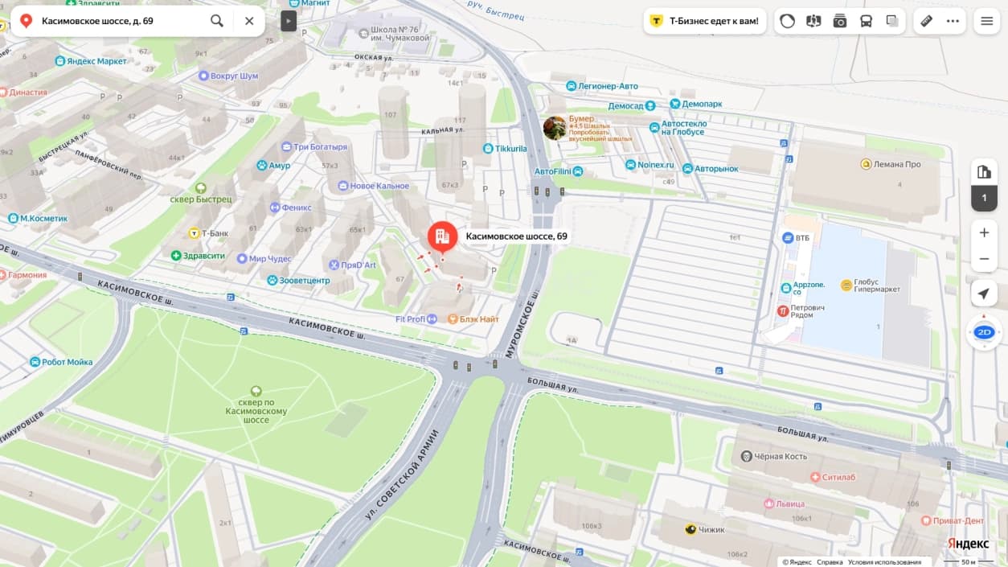The width and height of the screenshot is (1008, 567).
Task: Expand the collapsed side panel arrow
Action: [289, 21]
